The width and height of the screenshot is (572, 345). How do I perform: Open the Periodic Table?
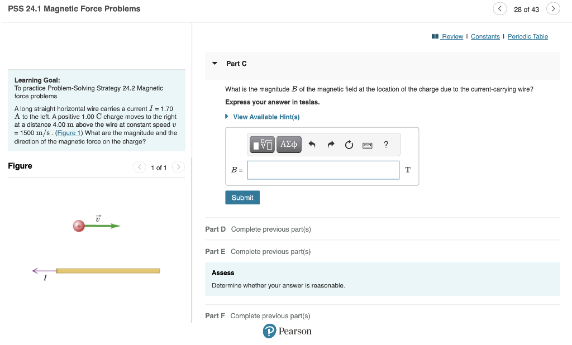pyautogui.click(x=527, y=36)
